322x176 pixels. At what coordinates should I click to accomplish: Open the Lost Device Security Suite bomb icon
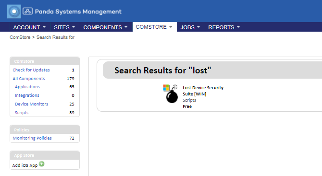pyautogui.click(x=171, y=94)
